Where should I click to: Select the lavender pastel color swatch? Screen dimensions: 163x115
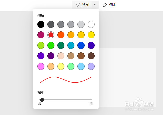[x=91, y=66]
